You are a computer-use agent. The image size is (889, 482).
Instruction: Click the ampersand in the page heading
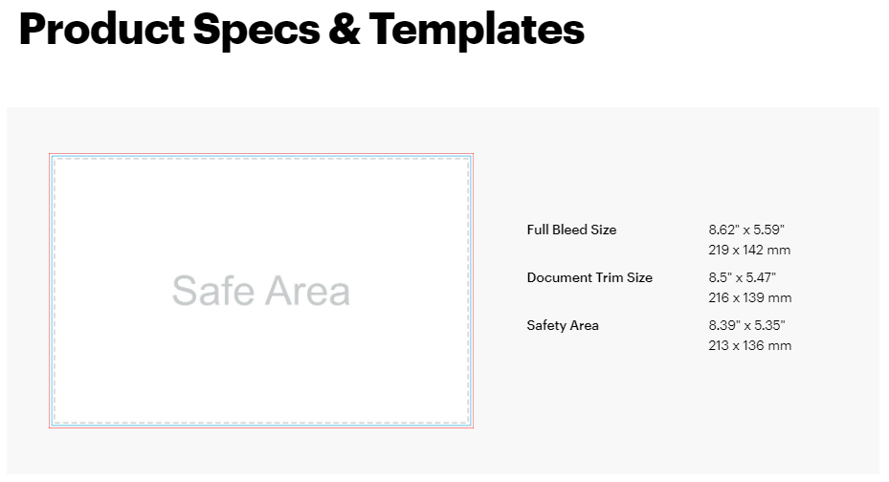point(344,30)
